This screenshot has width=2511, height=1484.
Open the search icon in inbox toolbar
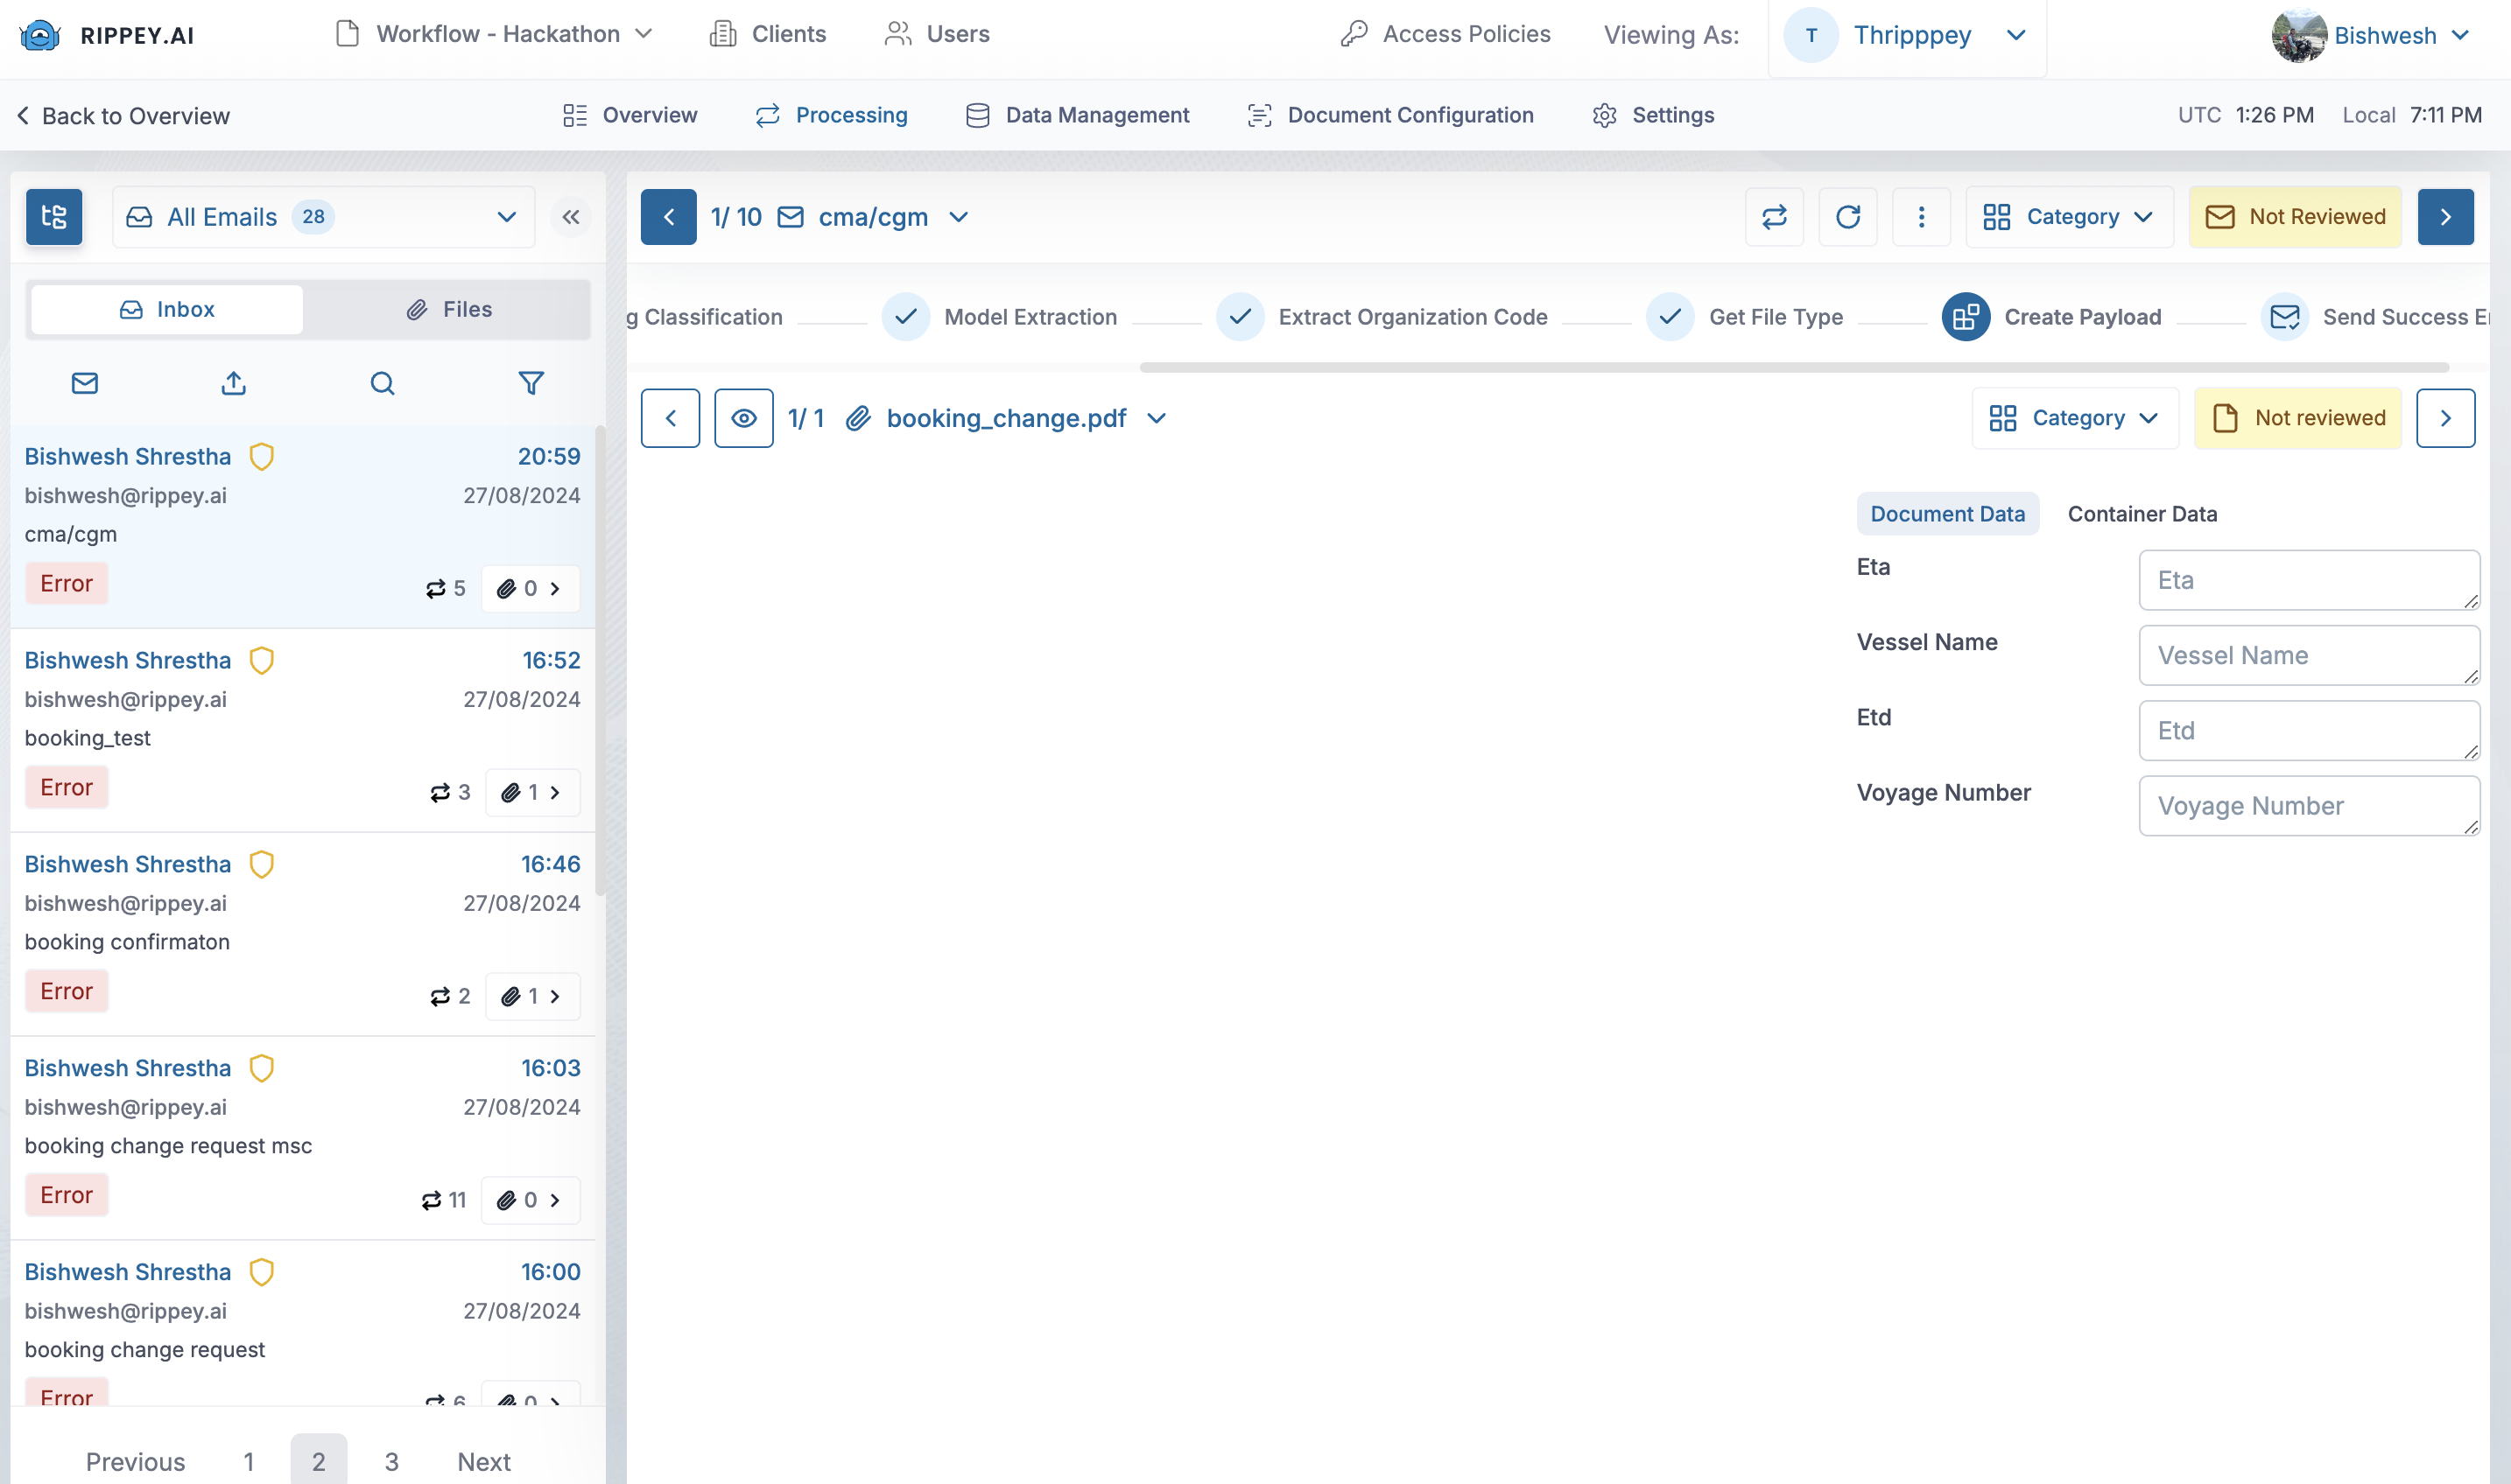(x=382, y=383)
